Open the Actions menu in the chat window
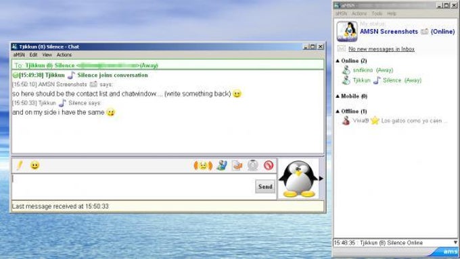This screenshot has width=460, height=259. click(64, 55)
